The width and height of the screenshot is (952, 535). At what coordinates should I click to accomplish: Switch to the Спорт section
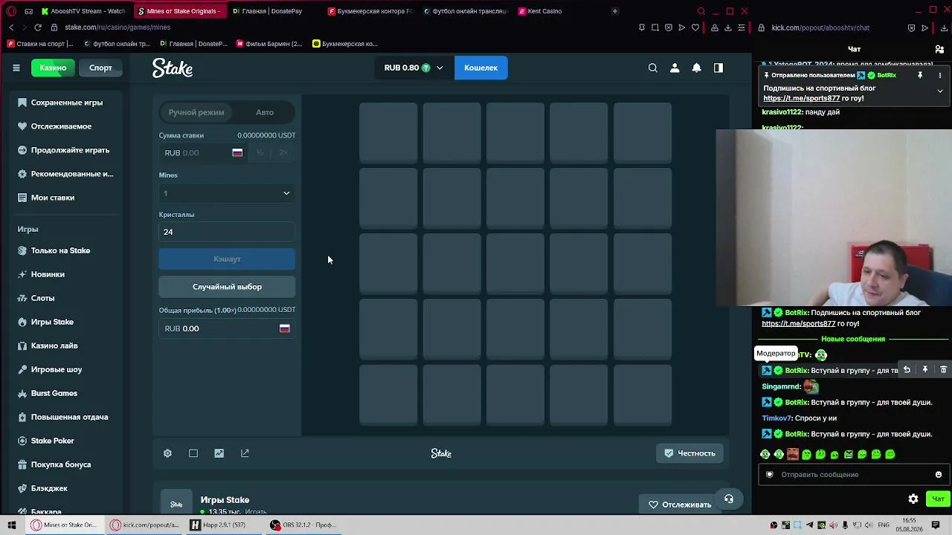[x=100, y=68]
